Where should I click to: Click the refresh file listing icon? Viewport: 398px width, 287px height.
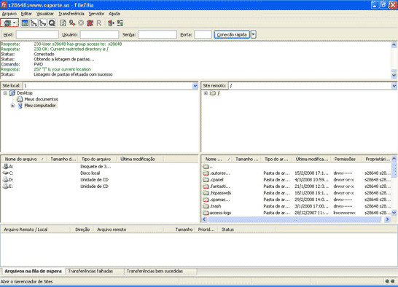tap(63, 23)
